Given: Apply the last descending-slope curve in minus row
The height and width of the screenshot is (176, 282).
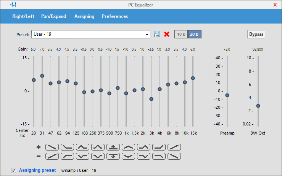Looking at the screenshot, I should tap(174, 155).
